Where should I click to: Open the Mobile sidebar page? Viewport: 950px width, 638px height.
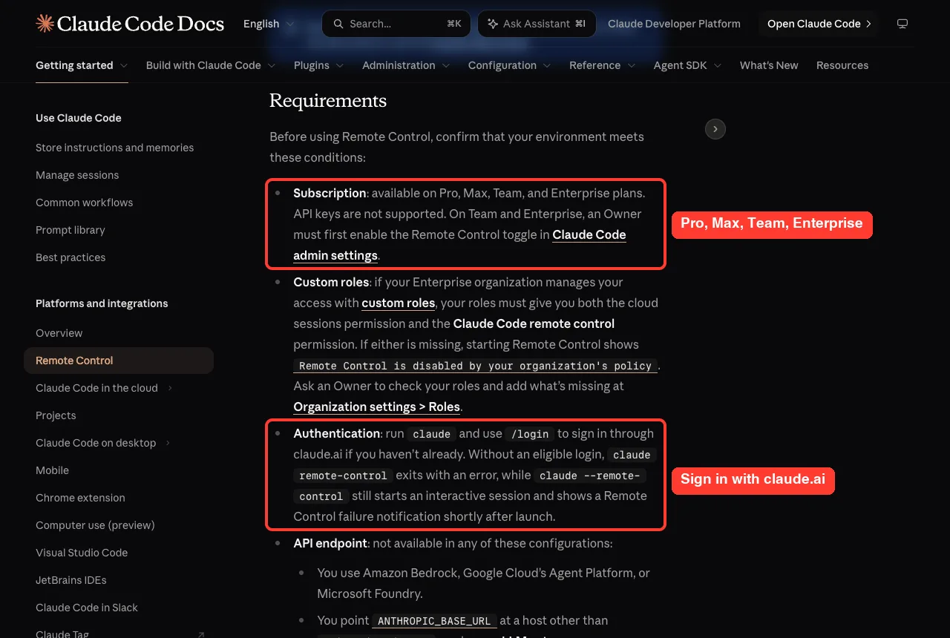(52, 470)
